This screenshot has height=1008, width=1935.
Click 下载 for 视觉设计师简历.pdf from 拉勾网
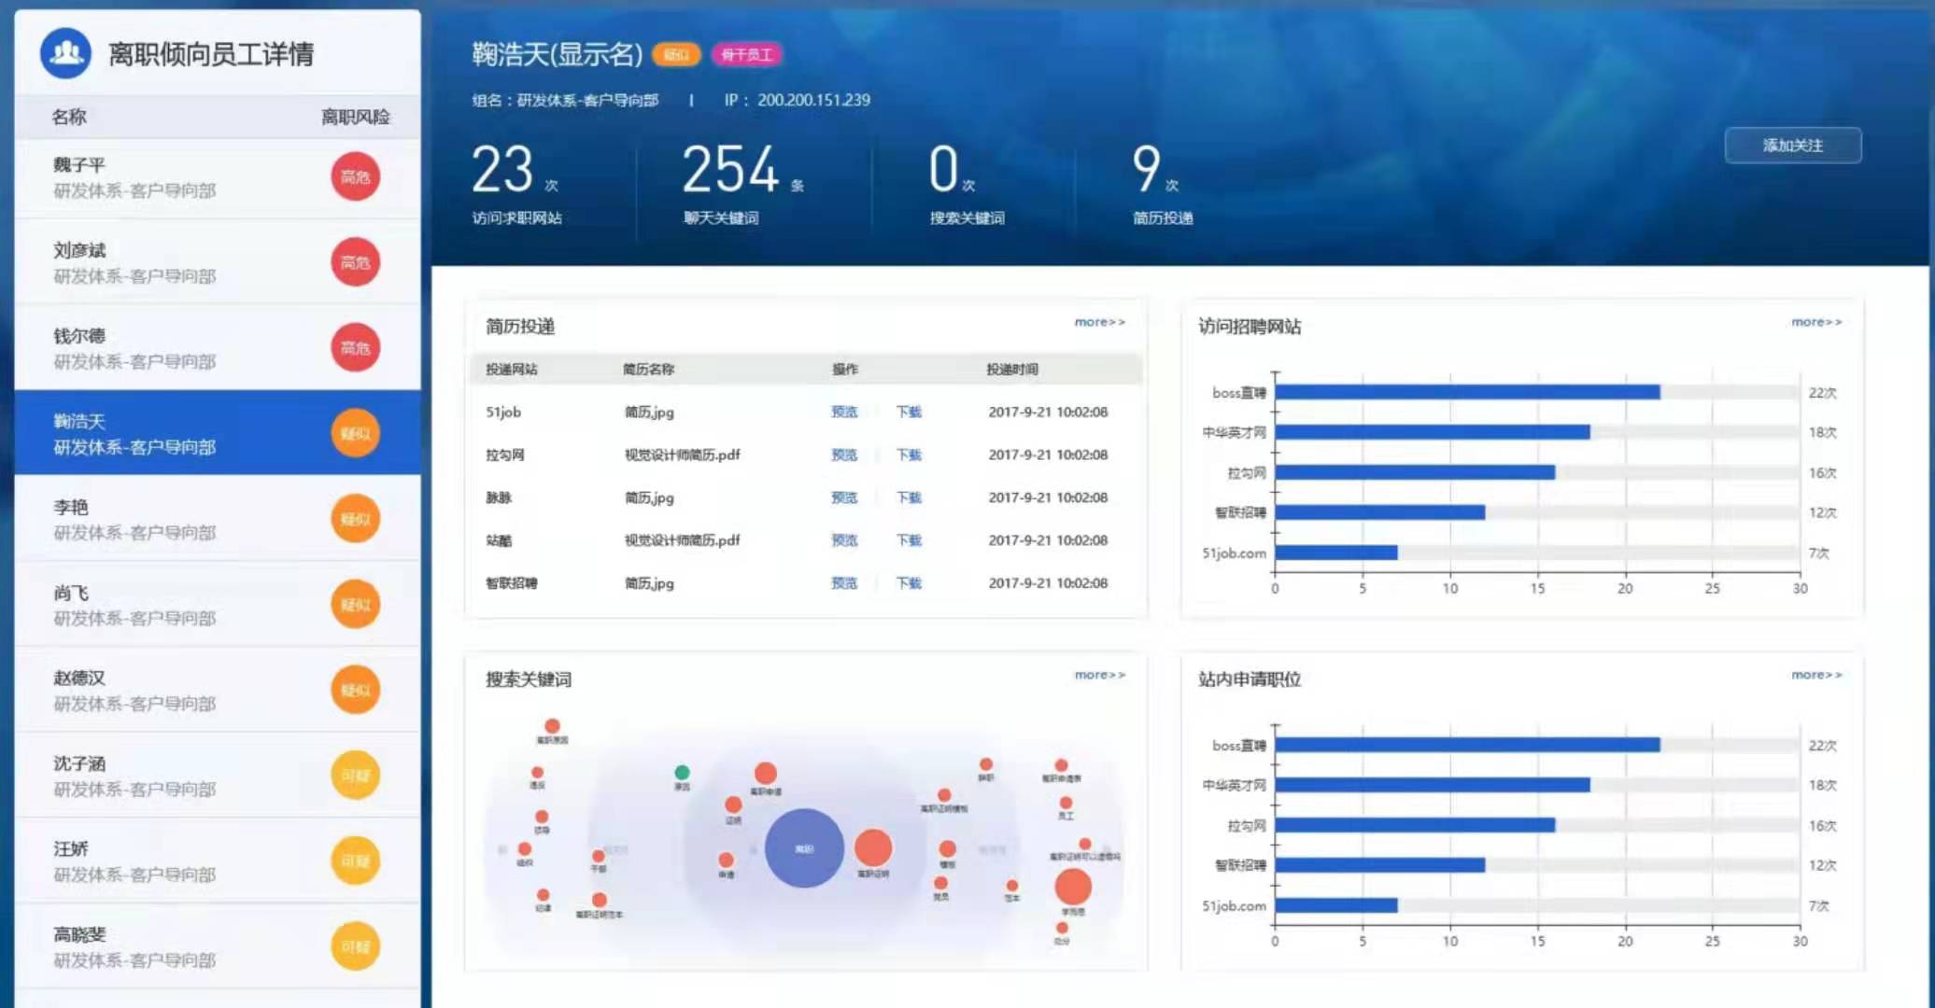click(908, 455)
